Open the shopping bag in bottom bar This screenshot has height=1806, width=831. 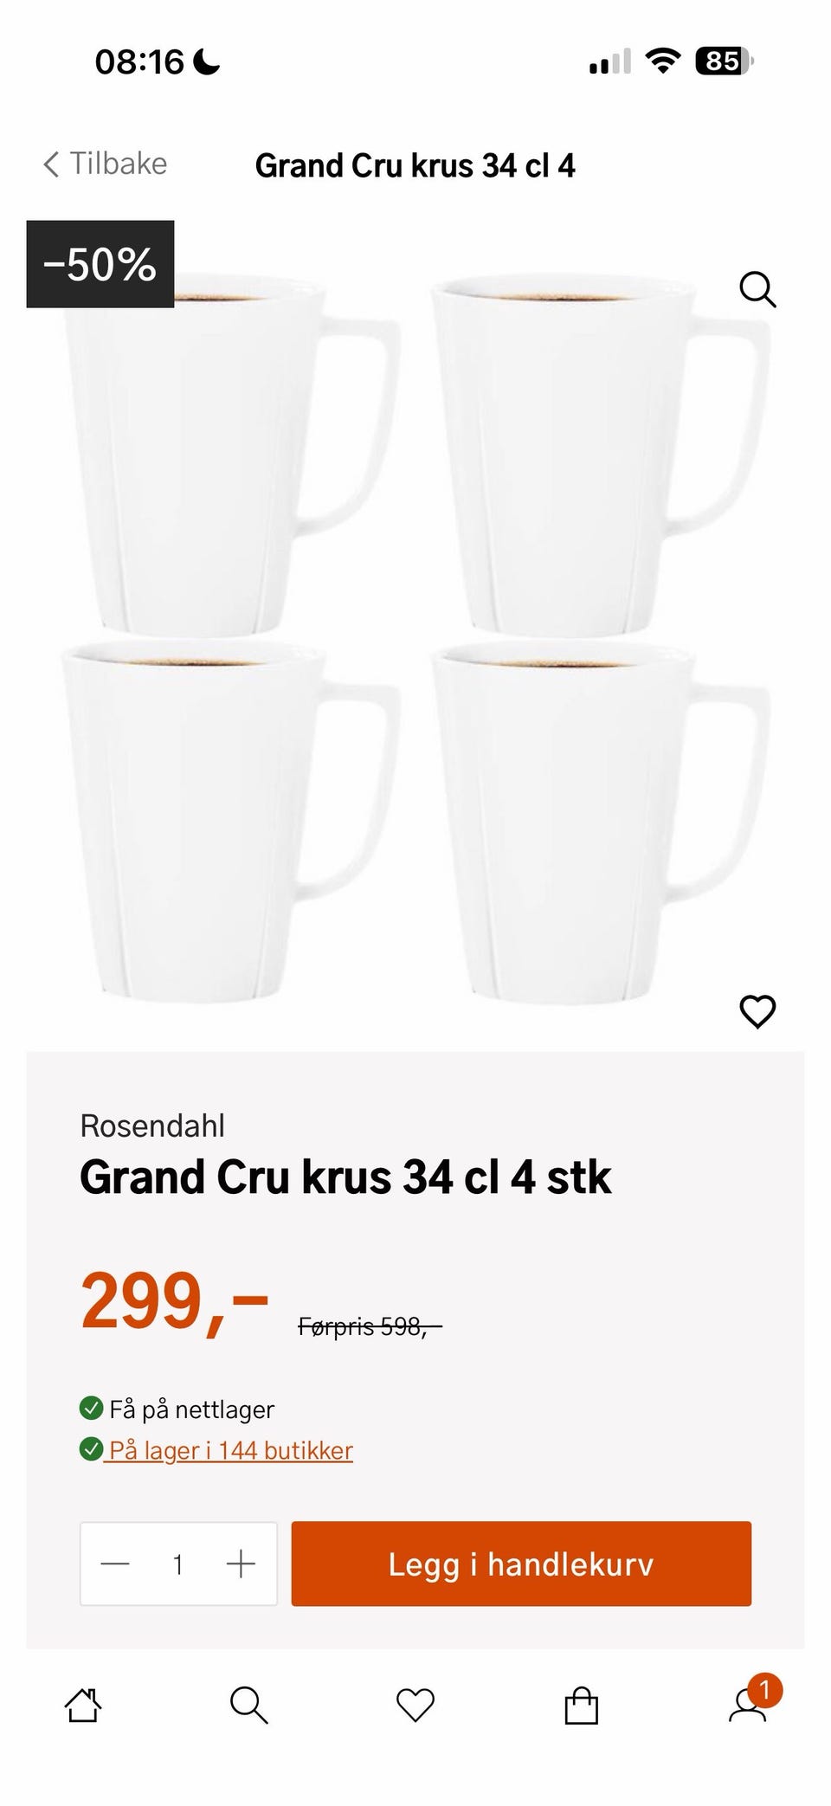click(x=581, y=1705)
